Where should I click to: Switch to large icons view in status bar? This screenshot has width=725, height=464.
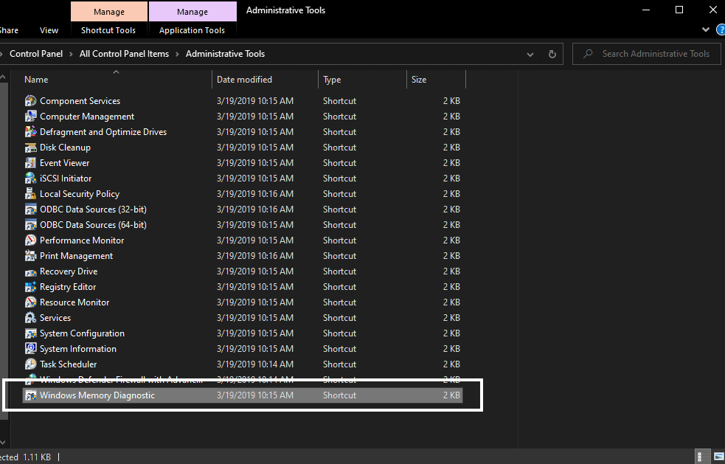point(719,457)
